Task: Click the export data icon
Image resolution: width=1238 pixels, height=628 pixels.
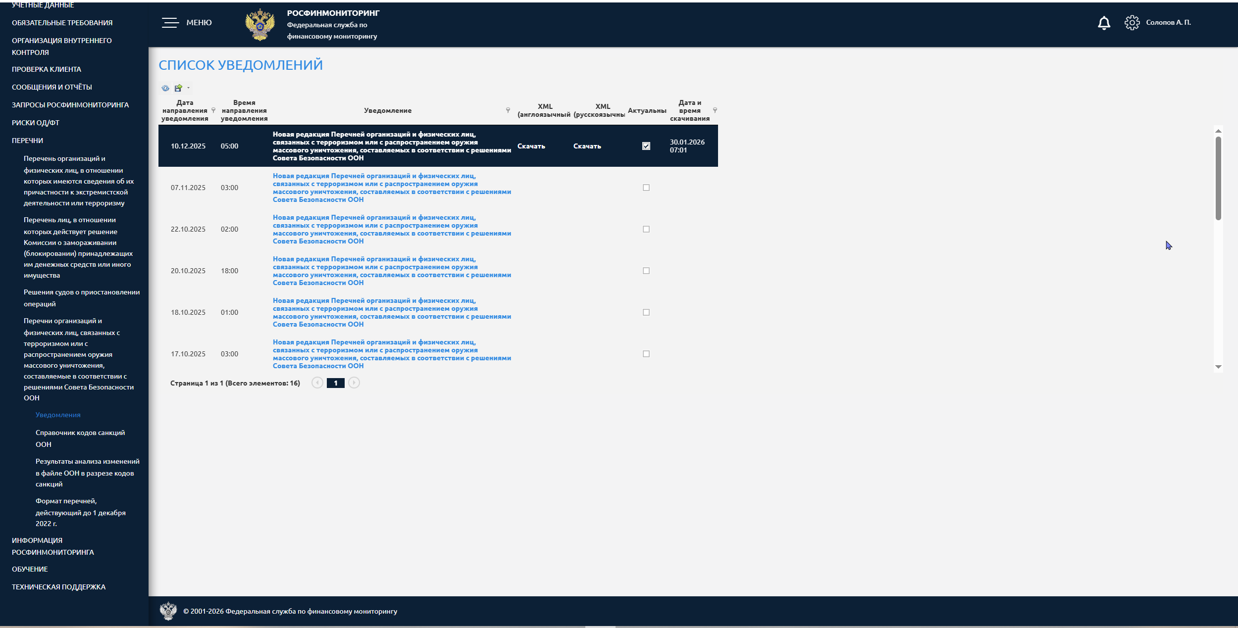Action: point(178,88)
